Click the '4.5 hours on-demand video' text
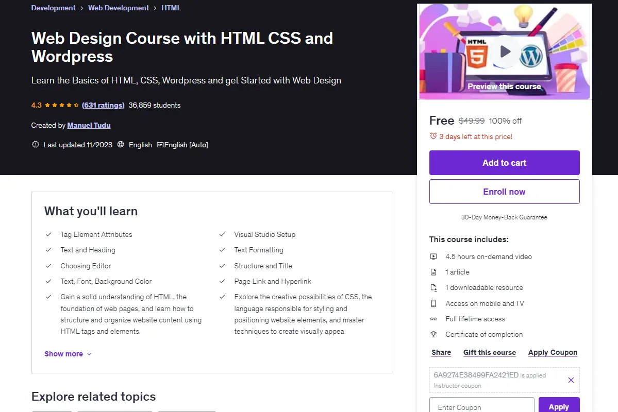This screenshot has height=412, width=618. pyautogui.click(x=488, y=256)
